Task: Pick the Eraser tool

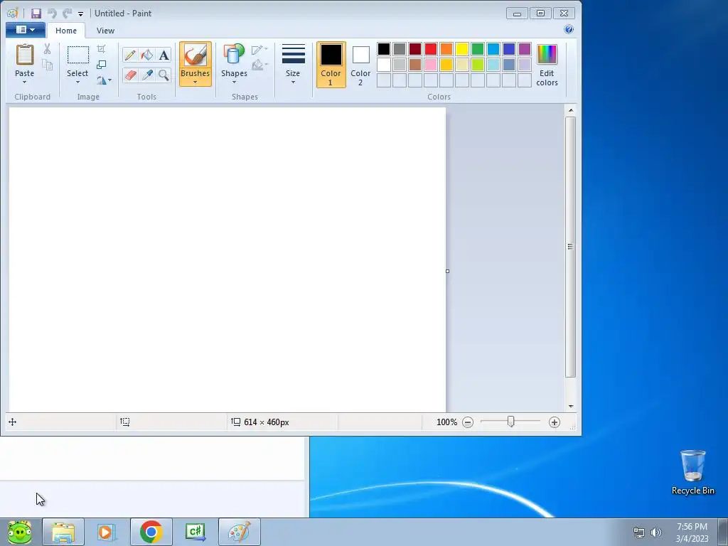Action: (130, 75)
